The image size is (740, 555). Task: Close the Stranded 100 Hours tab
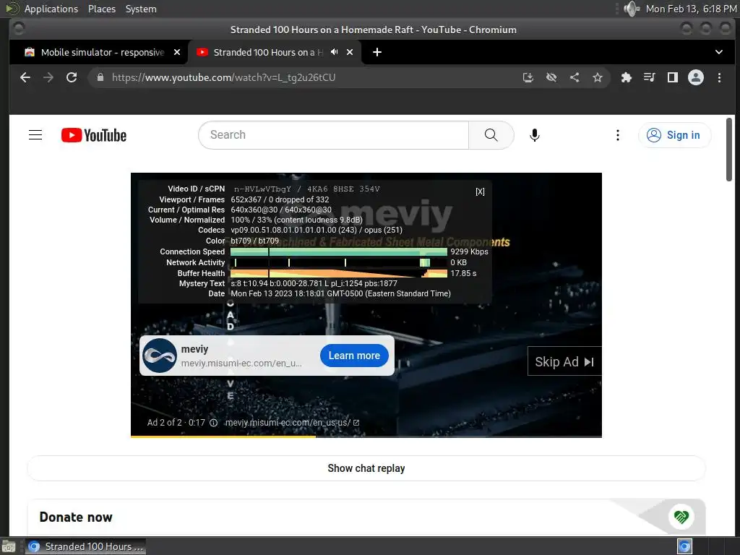(x=350, y=52)
